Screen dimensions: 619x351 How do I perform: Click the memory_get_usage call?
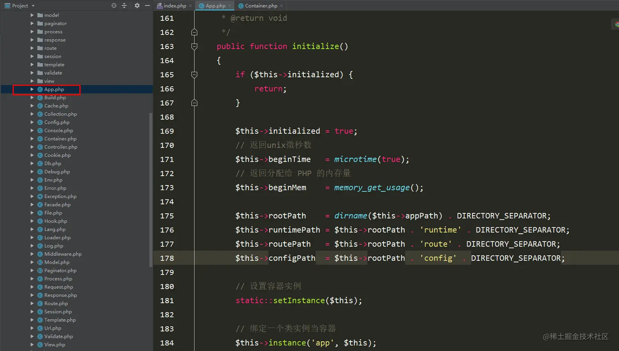[372, 188]
